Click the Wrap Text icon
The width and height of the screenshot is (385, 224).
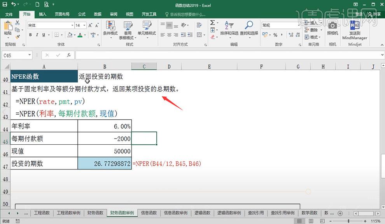(199, 25)
